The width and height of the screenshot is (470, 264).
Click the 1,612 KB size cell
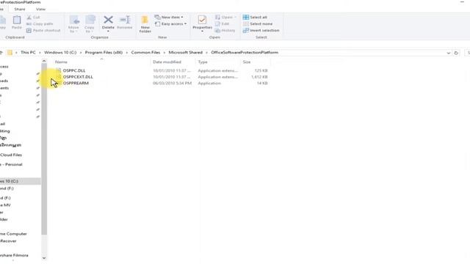click(259, 77)
